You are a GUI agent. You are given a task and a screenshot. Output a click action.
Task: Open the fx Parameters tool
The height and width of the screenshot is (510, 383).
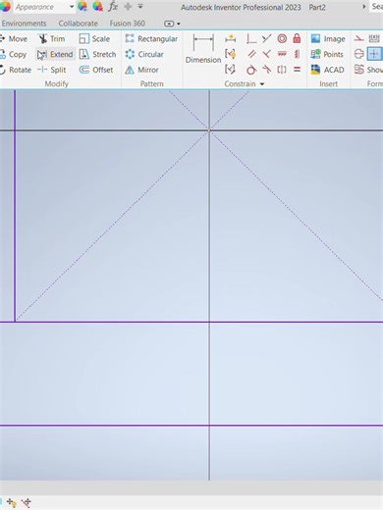(113, 6)
